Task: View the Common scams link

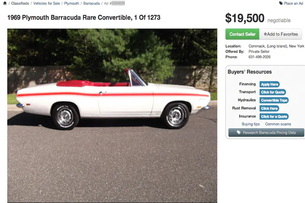Action: point(278,124)
